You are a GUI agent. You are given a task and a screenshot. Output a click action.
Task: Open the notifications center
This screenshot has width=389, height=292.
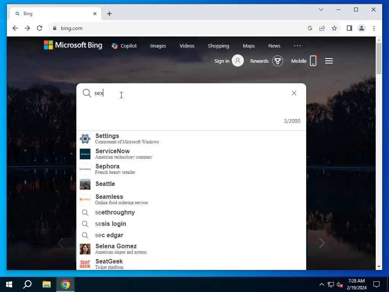coord(376,284)
